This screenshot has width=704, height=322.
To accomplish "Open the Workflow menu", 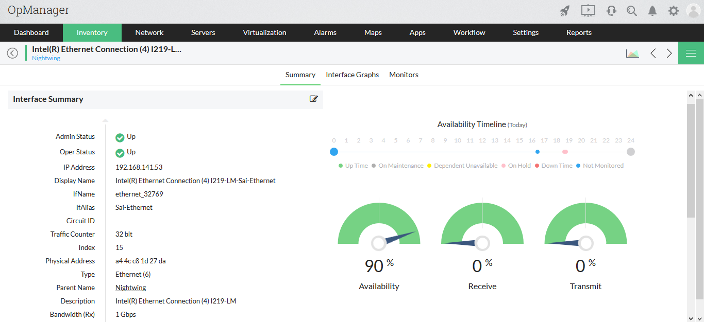I will pyautogui.click(x=470, y=32).
